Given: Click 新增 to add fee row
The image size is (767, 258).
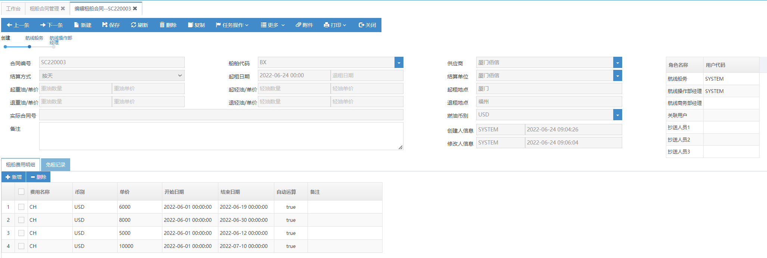Looking at the screenshot, I should 14,177.
